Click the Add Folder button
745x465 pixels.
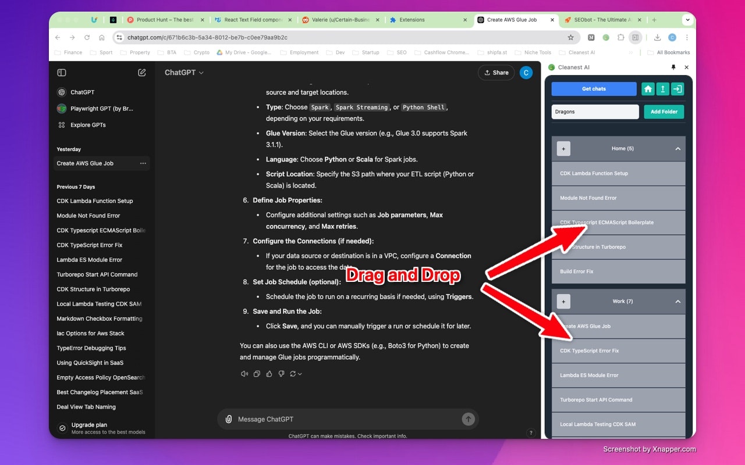pos(664,112)
